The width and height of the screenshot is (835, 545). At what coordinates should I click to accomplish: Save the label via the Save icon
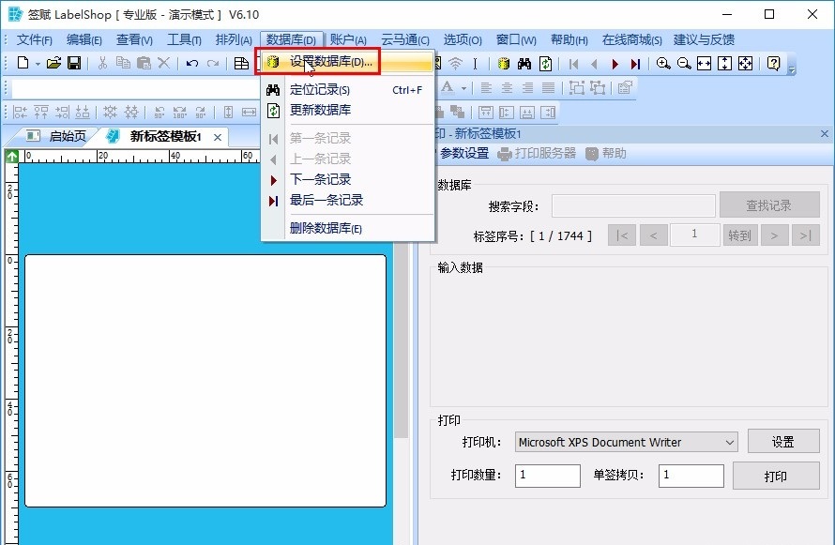pyautogui.click(x=75, y=63)
